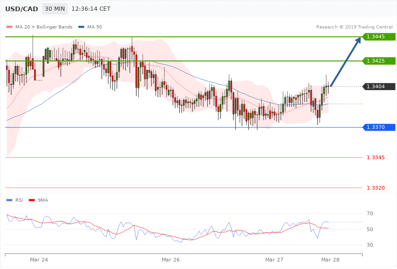The image size is (397, 269).
Task: Click the MA 20 + Bollinger Bands legend label
Action: coord(44,27)
